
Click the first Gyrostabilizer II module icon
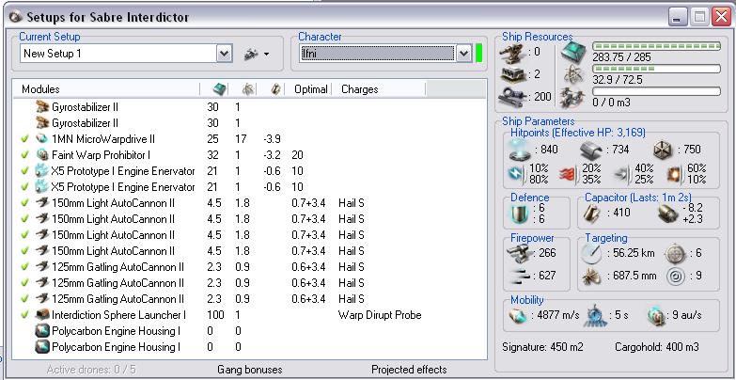coord(42,107)
